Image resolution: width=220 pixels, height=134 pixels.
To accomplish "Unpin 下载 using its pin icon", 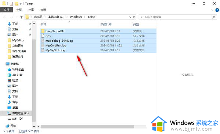I will coord(30,24).
